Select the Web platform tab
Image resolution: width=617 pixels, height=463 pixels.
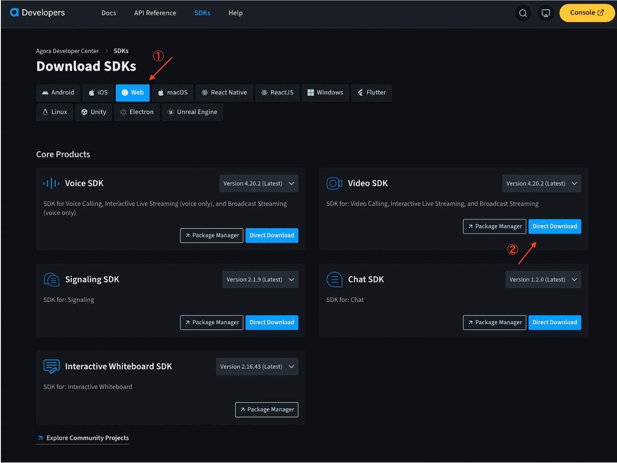coord(133,92)
